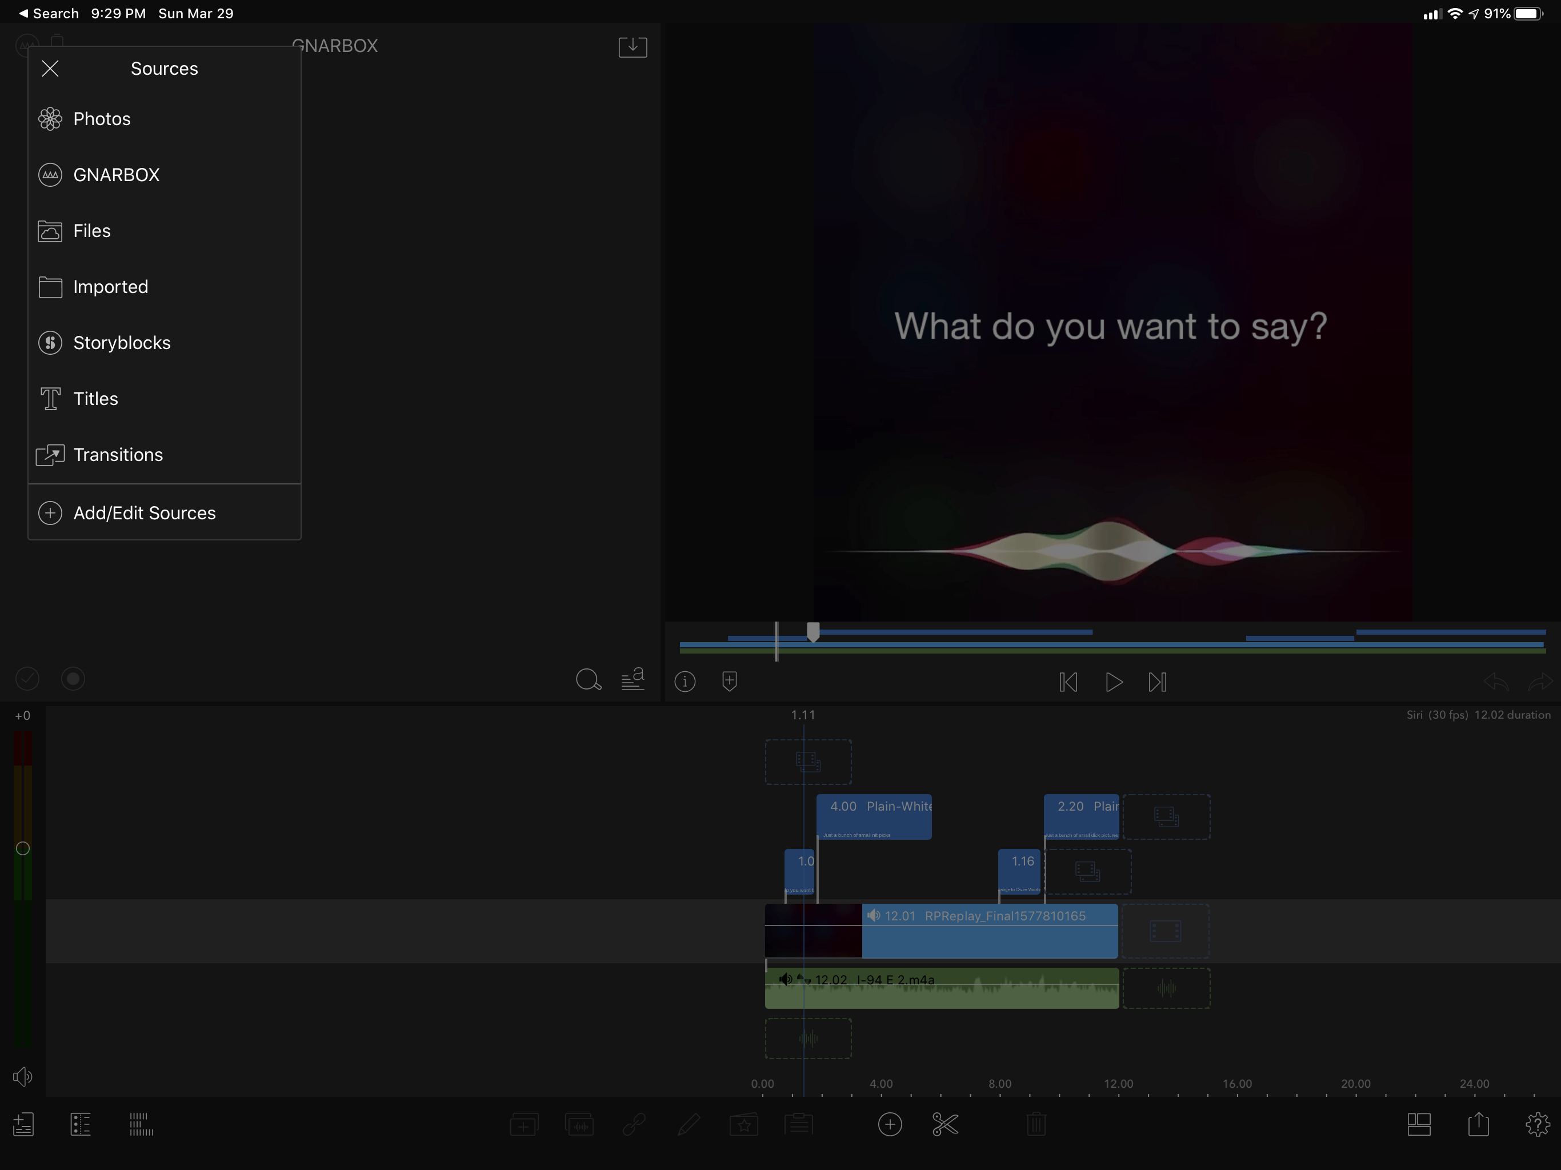Screen dimensions: 1561x1170
Task: Select the 1.16 title clip
Action: (1020, 872)
